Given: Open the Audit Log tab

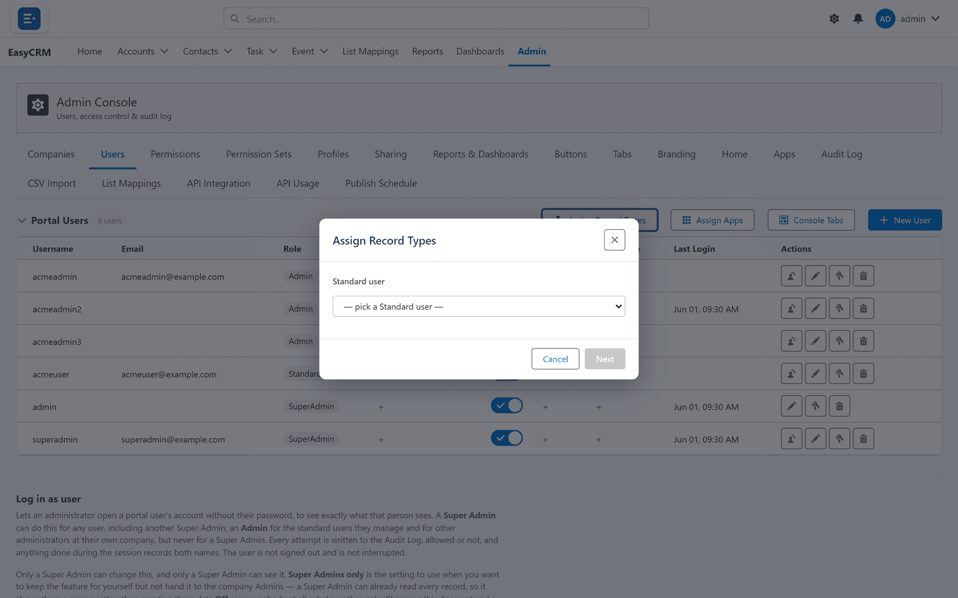Looking at the screenshot, I should [x=842, y=154].
